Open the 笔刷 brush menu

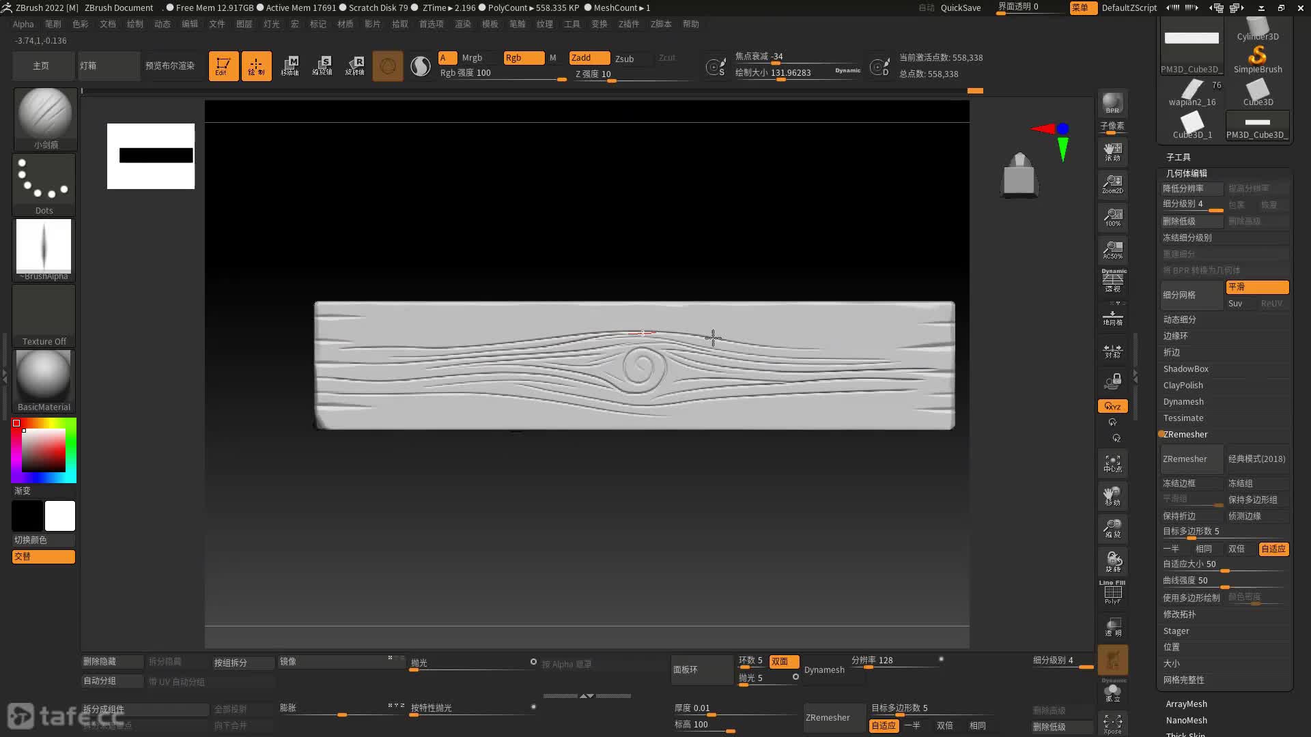coord(53,24)
